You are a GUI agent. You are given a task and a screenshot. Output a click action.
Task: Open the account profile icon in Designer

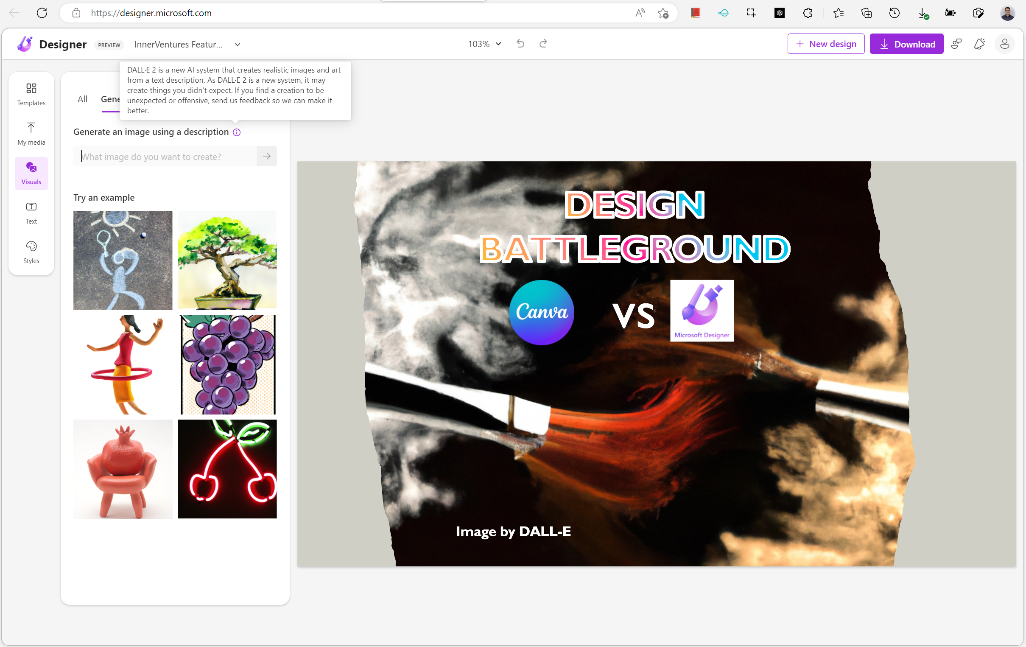1004,44
